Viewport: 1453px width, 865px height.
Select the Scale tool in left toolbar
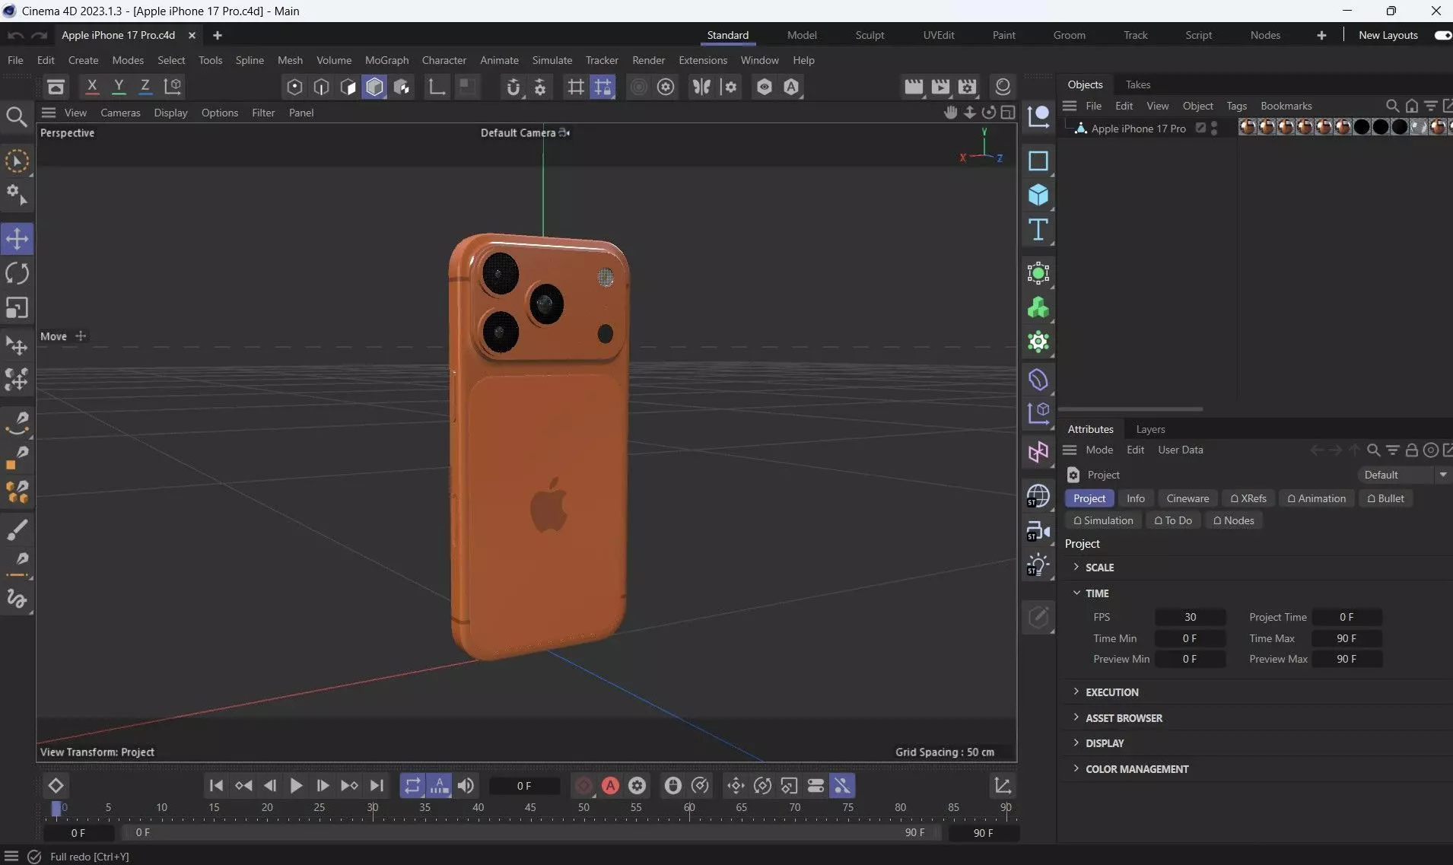pyautogui.click(x=17, y=307)
